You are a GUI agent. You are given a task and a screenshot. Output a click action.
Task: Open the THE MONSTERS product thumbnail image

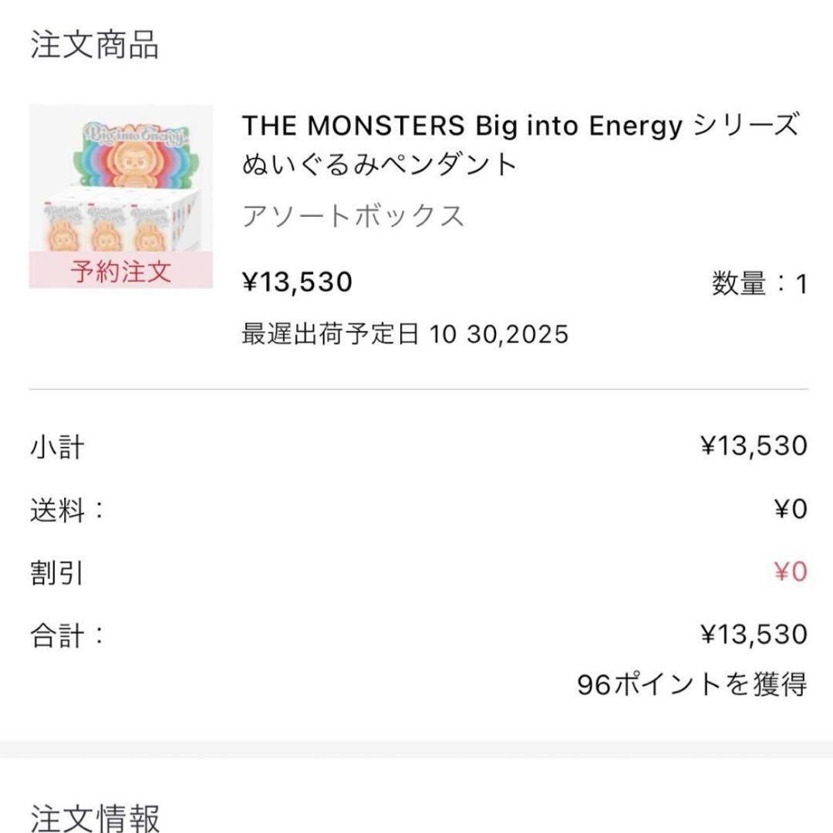tap(120, 177)
